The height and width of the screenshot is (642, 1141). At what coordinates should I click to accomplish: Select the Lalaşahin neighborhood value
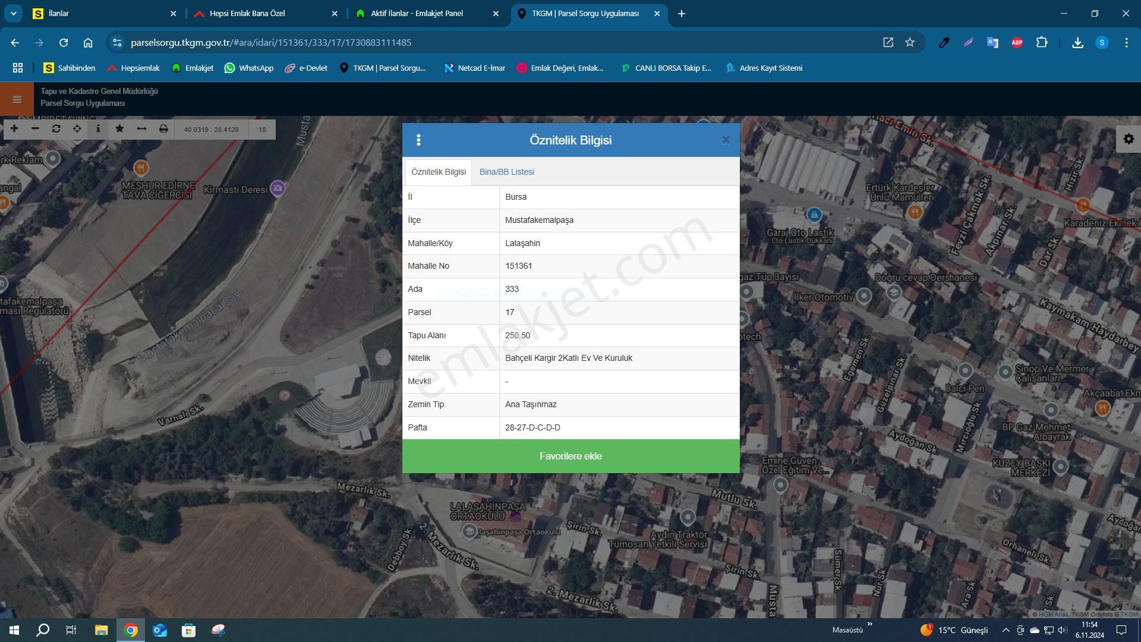(522, 243)
